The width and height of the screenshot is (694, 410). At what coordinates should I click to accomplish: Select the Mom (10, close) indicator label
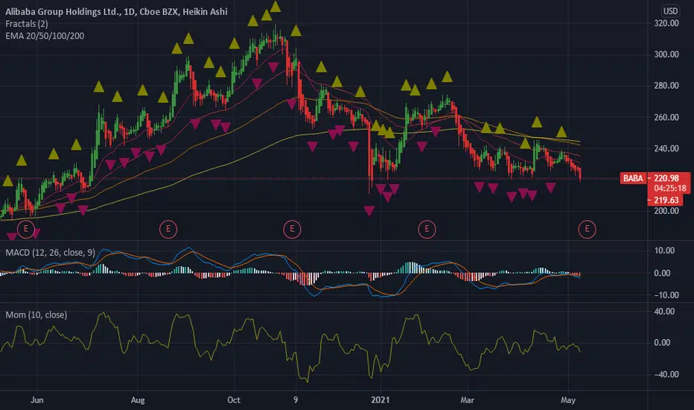(x=36, y=315)
